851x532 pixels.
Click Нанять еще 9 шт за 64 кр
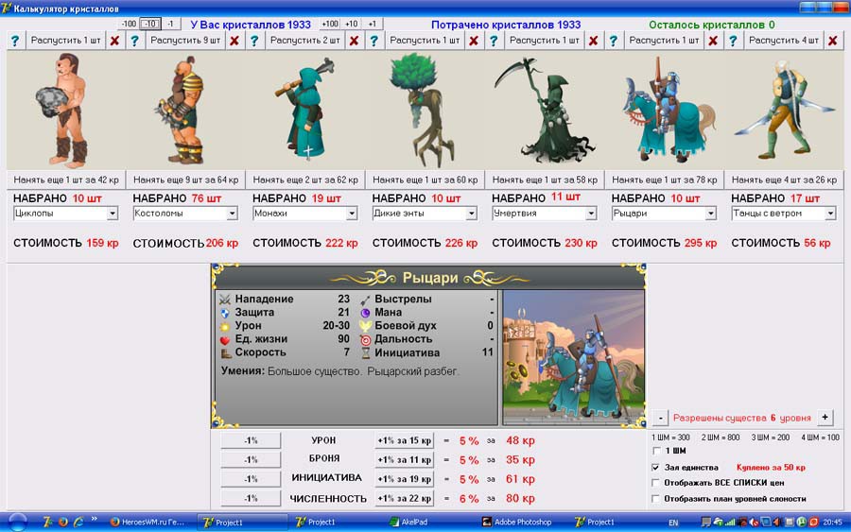pyautogui.click(x=185, y=180)
